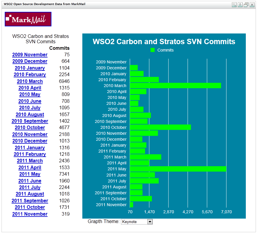The image size is (258, 234).
Task: Close the MarkMail gadget
Action: point(252,5)
